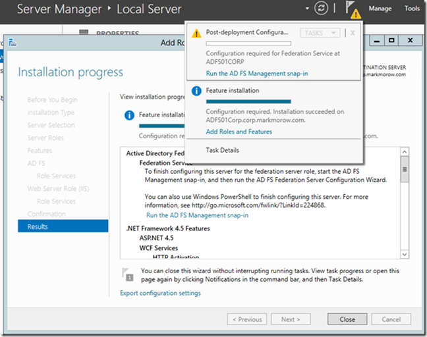This screenshot has height=337, width=427.
Task: Click the WCF Services entry
Action: pyautogui.click(x=159, y=248)
